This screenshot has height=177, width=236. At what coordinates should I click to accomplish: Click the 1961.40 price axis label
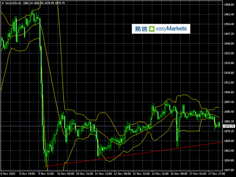tap(229, 15)
